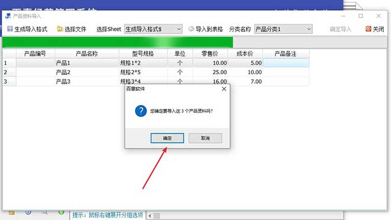
Task: Click the 提示 hint text in background window
Action: coord(108,215)
